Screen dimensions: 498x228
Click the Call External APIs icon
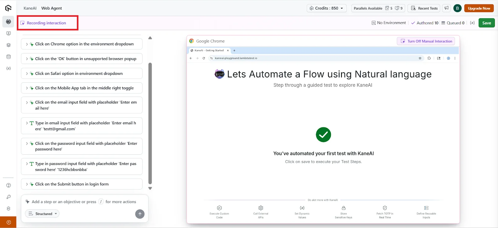pos(261,208)
